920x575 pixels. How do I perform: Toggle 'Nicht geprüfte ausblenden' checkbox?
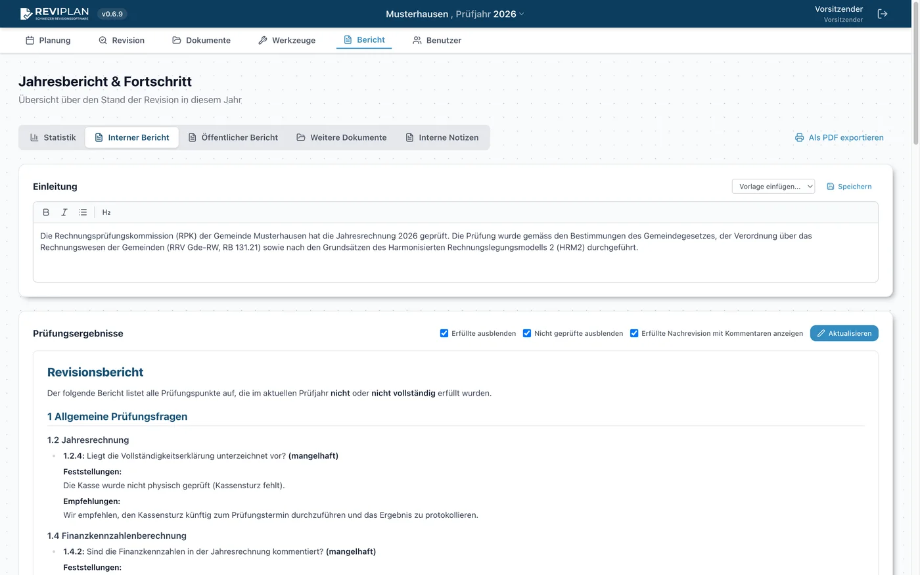[527, 333]
